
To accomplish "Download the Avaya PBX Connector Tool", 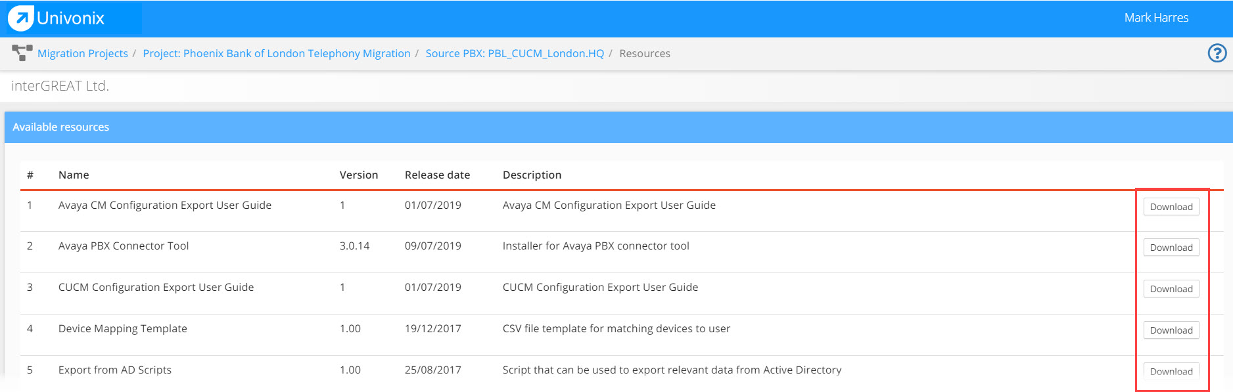I will (1171, 248).
